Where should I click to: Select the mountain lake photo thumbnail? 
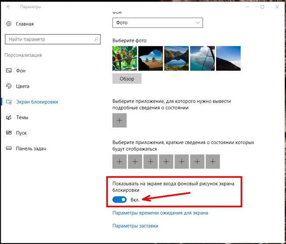coord(176,58)
